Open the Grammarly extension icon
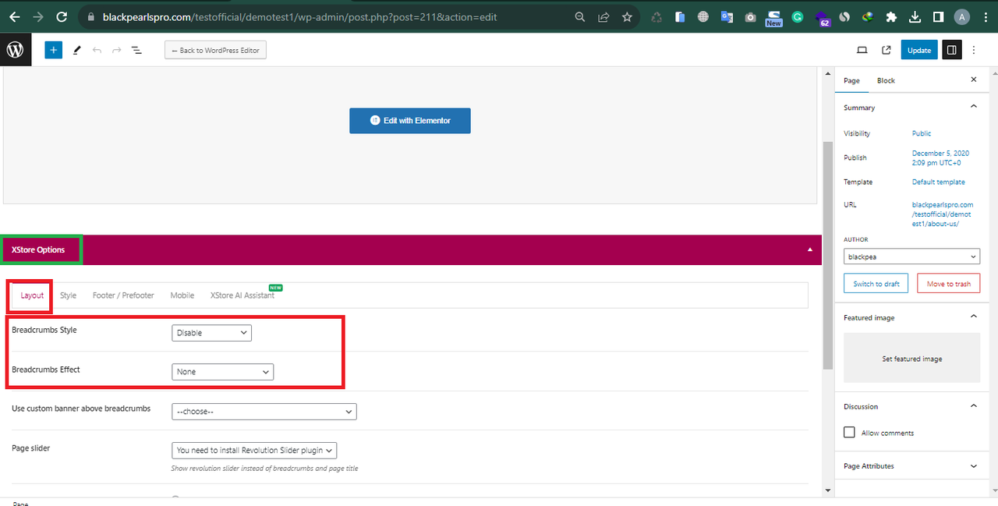Viewport: 998px width, 506px height. tap(798, 16)
